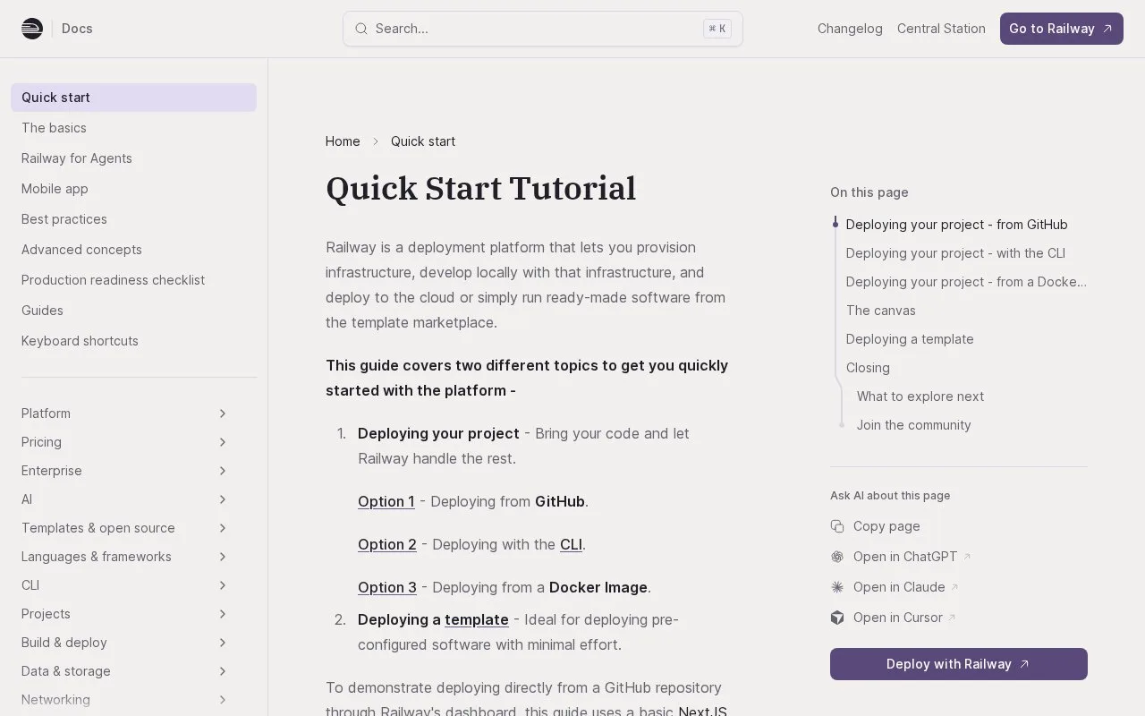Jump to The canvas section
The height and width of the screenshot is (716, 1145).
coord(881,311)
